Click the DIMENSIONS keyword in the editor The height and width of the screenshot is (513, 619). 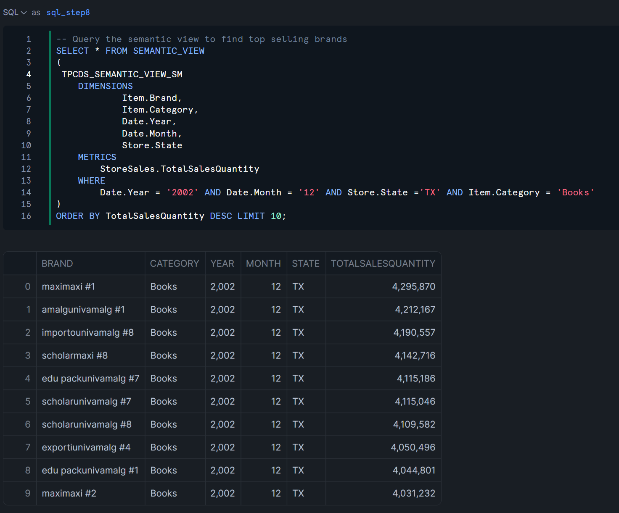coord(105,86)
